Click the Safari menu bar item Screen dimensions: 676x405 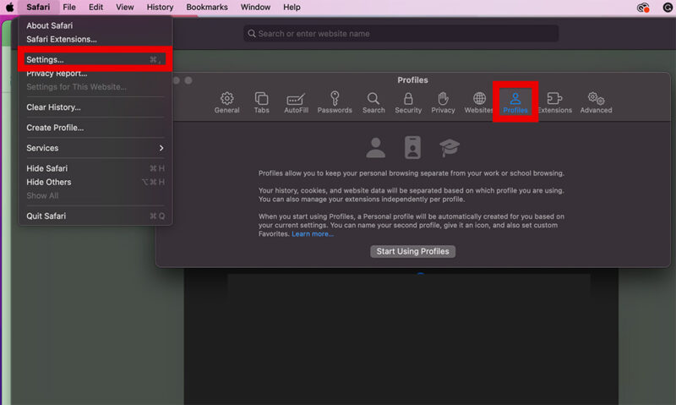(38, 7)
